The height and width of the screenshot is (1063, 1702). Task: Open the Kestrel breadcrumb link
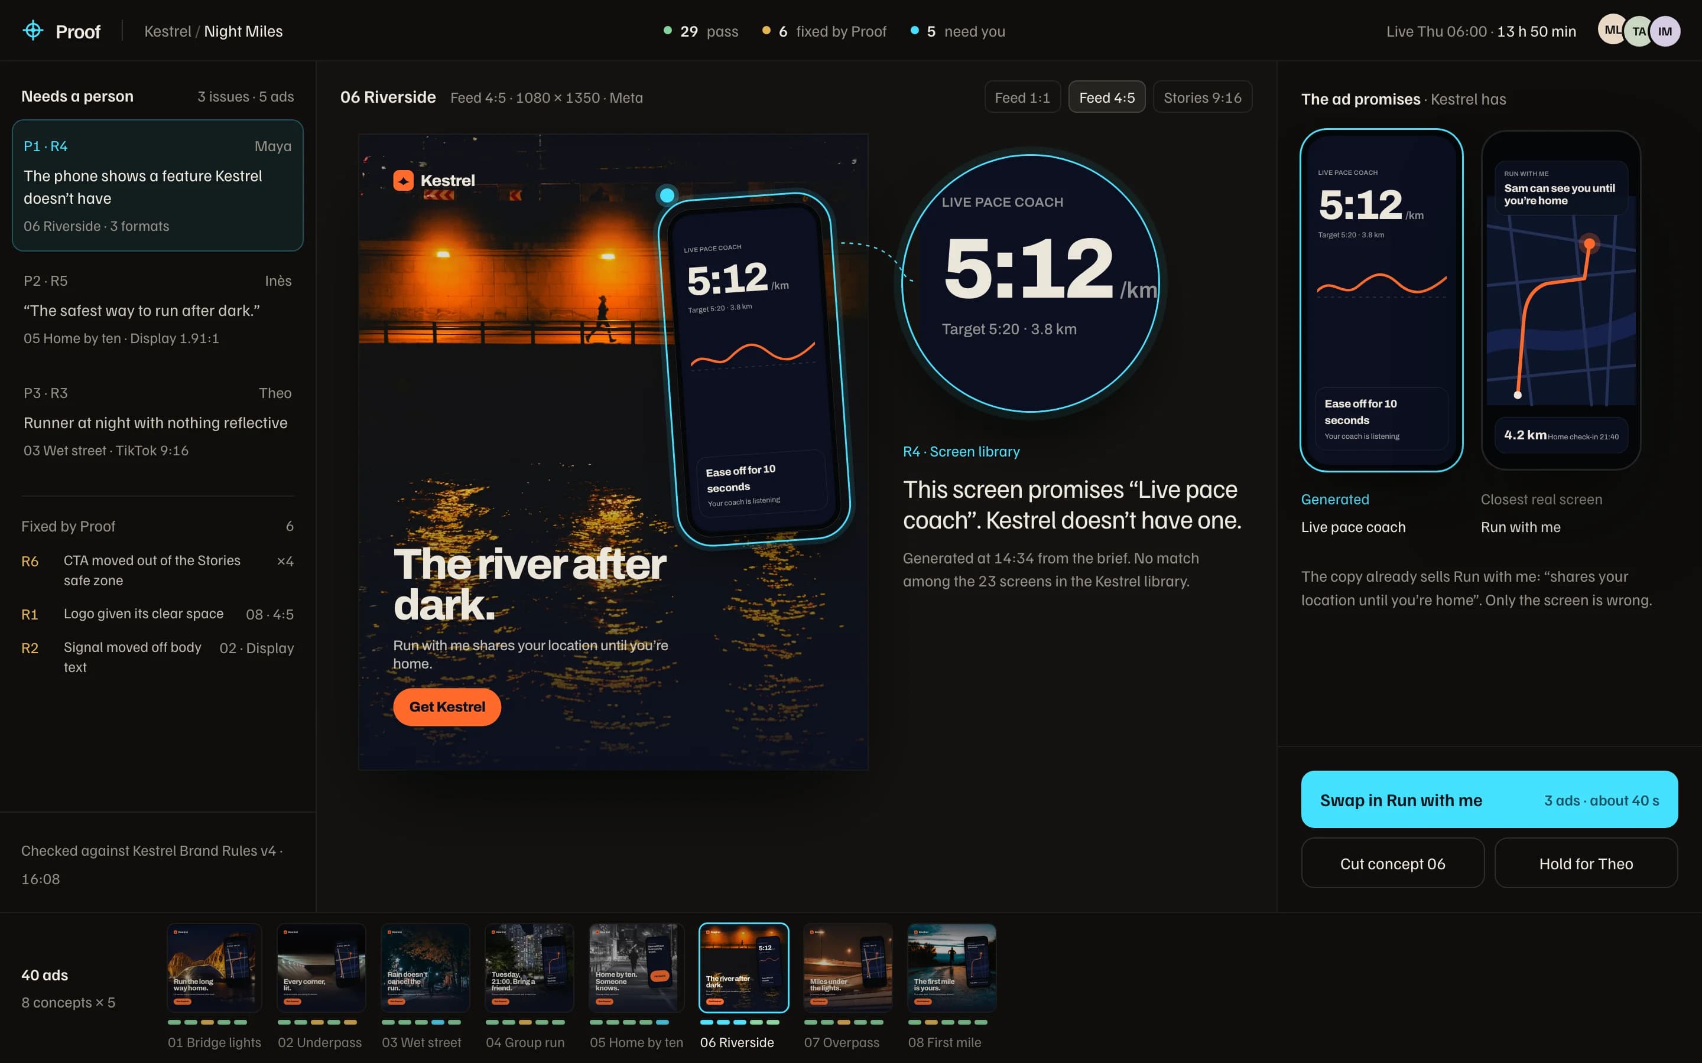[x=167, y=32]
